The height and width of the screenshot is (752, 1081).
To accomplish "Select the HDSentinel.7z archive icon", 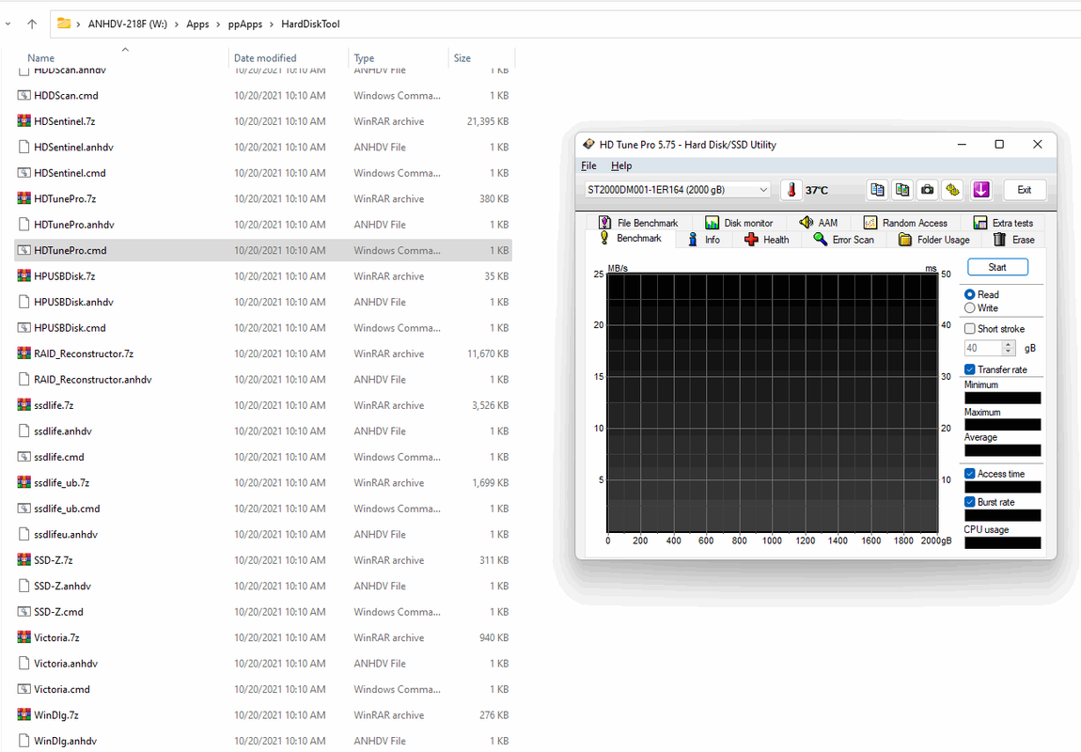I will [23, 121].
